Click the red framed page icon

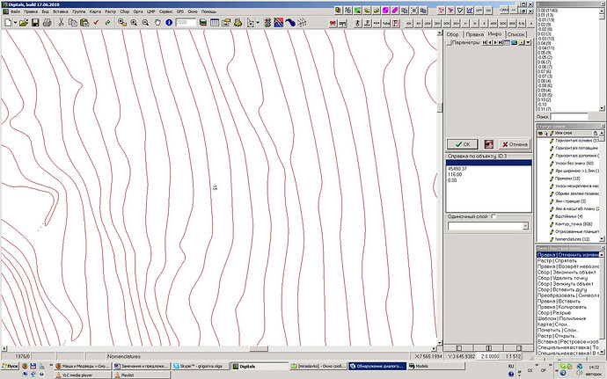pyautogui.click(x=395, y=24)
